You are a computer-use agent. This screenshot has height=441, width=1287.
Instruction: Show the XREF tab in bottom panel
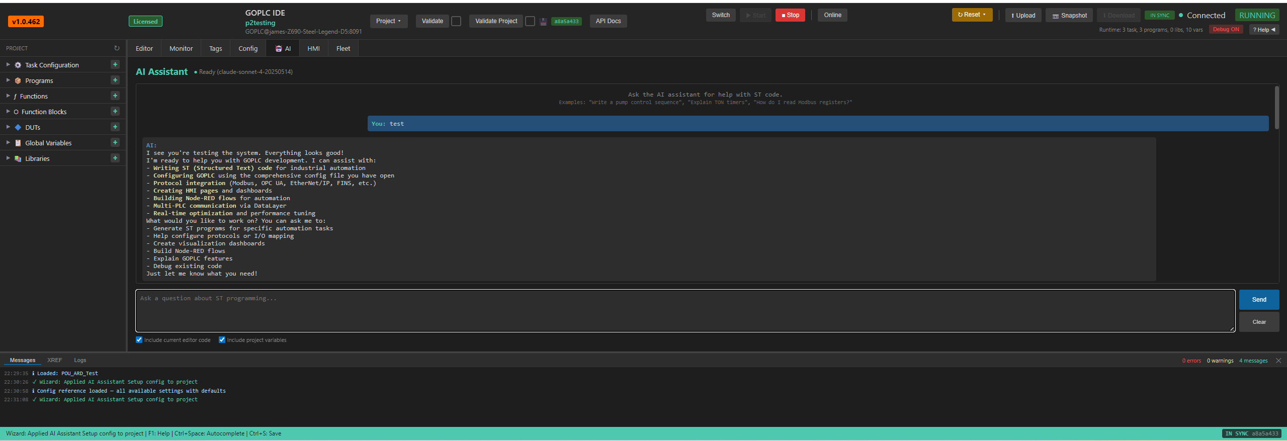(54, 360)
